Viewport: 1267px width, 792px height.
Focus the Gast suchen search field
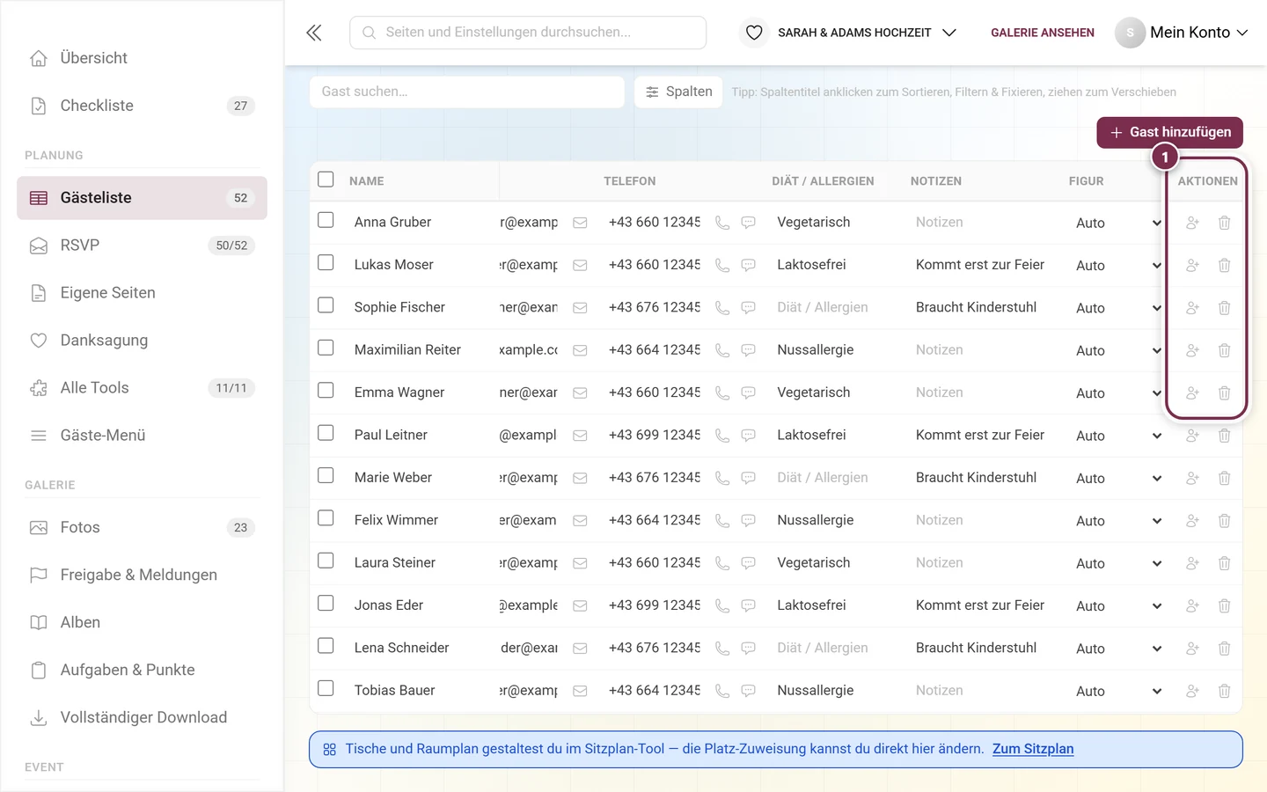pyautogui.click(x=467, y=92)
